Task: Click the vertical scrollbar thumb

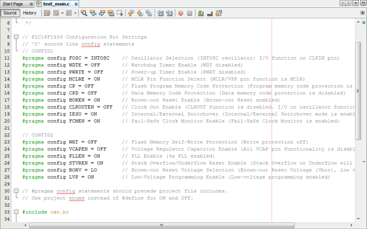Action: pyautogui.click(x=358, y=91)
